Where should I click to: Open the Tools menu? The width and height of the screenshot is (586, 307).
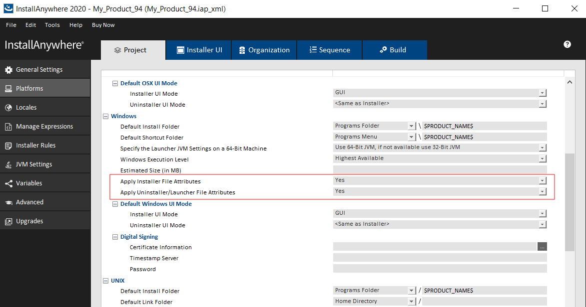tap(52, 24)
